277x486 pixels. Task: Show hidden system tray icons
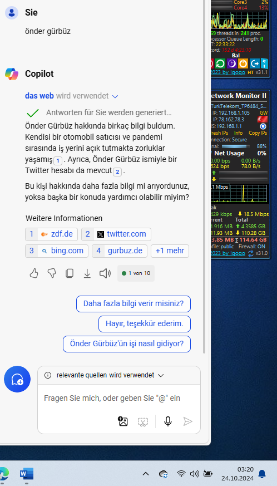pos(145,474)
